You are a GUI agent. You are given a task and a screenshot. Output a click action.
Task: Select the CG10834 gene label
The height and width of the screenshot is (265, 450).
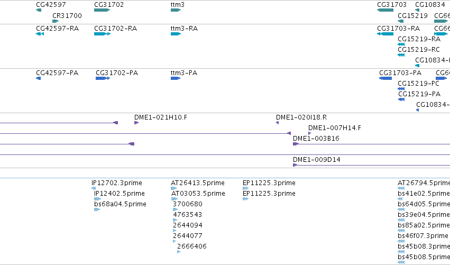[430, 5]
